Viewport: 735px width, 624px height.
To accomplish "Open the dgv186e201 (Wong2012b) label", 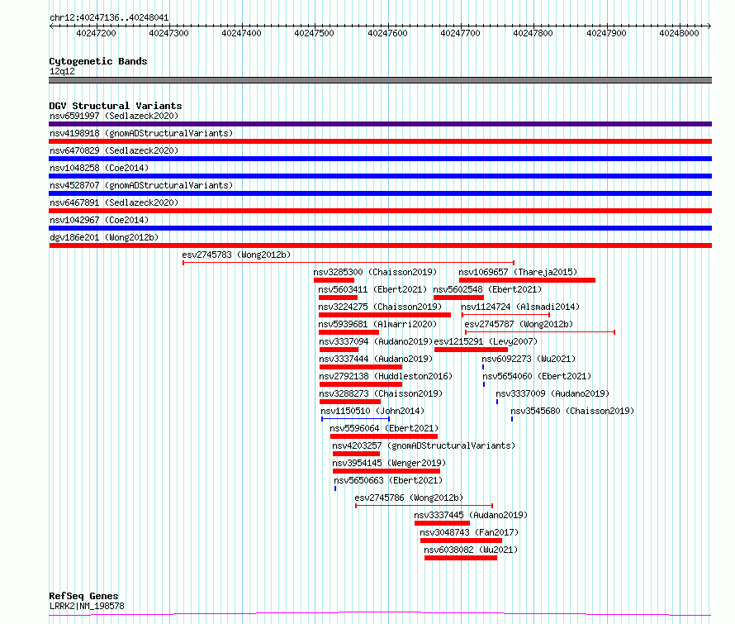I will pyautogui.click(x=104, y=237).
